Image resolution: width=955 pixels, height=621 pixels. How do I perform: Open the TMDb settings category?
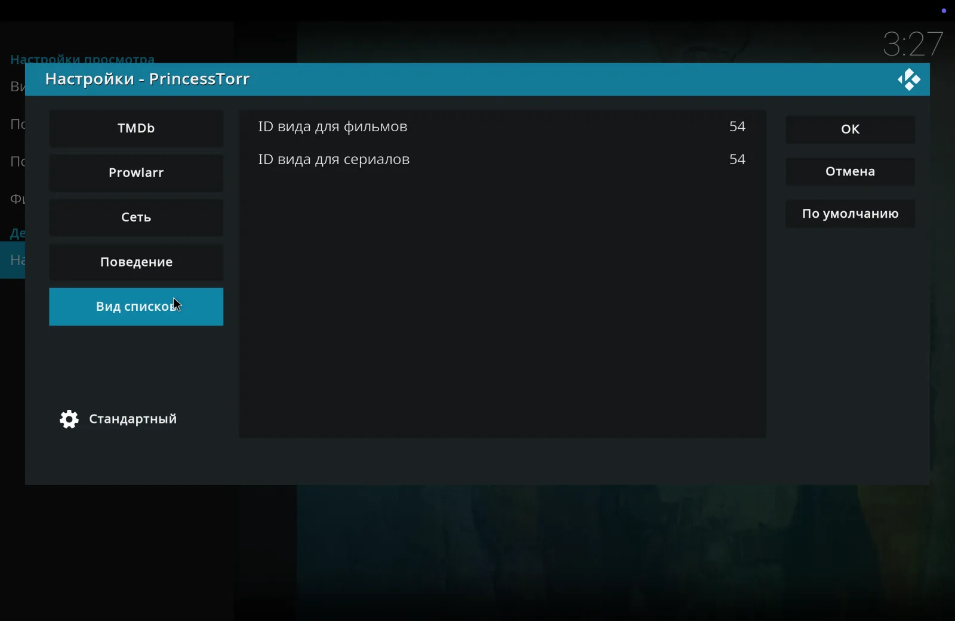(x=136, y=128)
